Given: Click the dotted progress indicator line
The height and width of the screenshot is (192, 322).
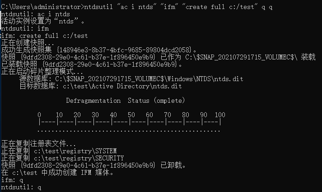Looking at the screenshot, I should [129, 131].
